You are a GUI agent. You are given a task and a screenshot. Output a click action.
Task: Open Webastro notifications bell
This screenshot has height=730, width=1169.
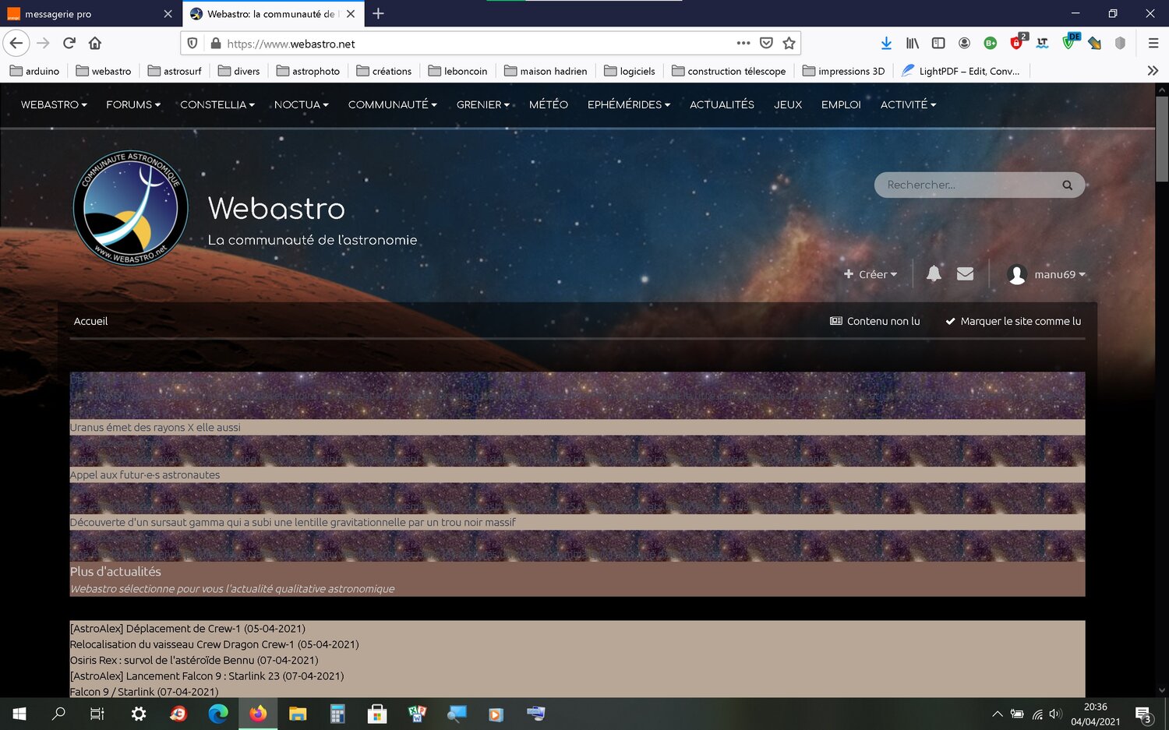tap(934, 273)
